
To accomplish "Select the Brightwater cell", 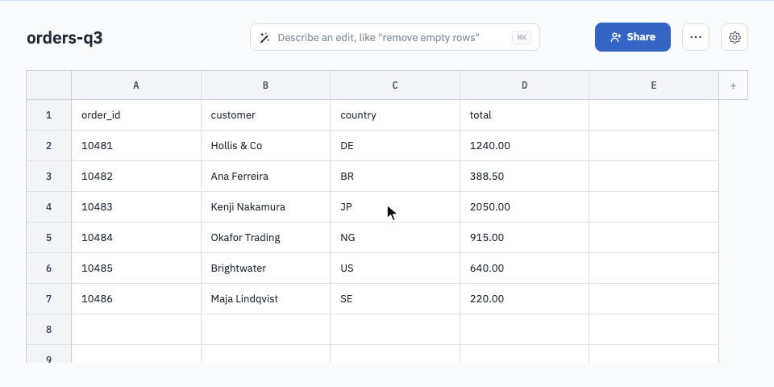I will pyautogui.click(x=265, y=268).
